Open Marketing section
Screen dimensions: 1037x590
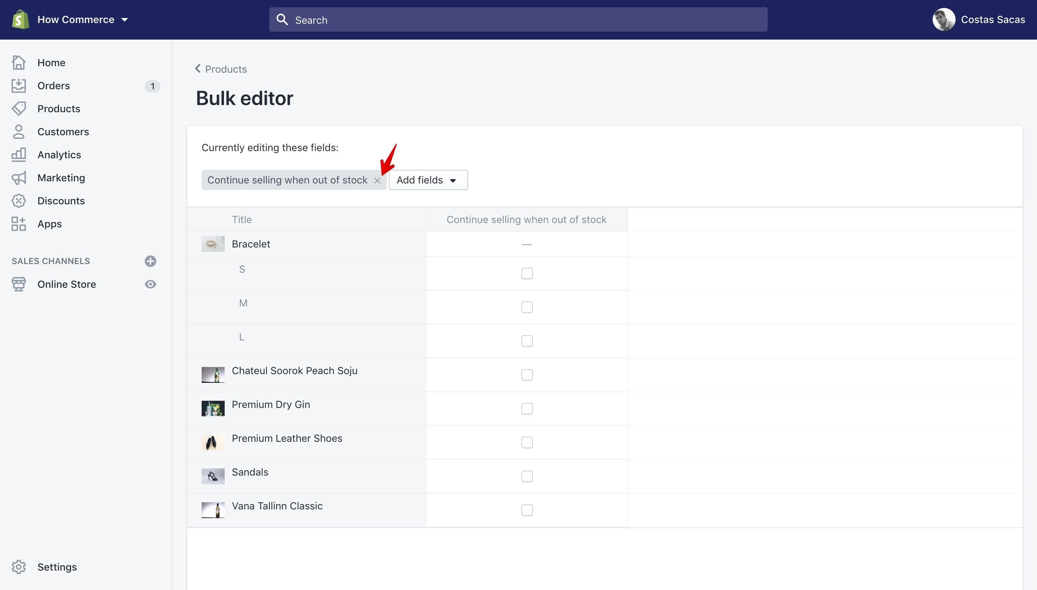coord(61,178)
